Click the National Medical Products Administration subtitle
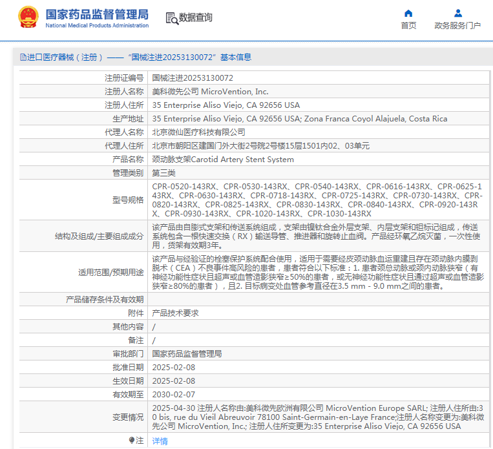Screen dimensions: 493x449 point(97,25)
